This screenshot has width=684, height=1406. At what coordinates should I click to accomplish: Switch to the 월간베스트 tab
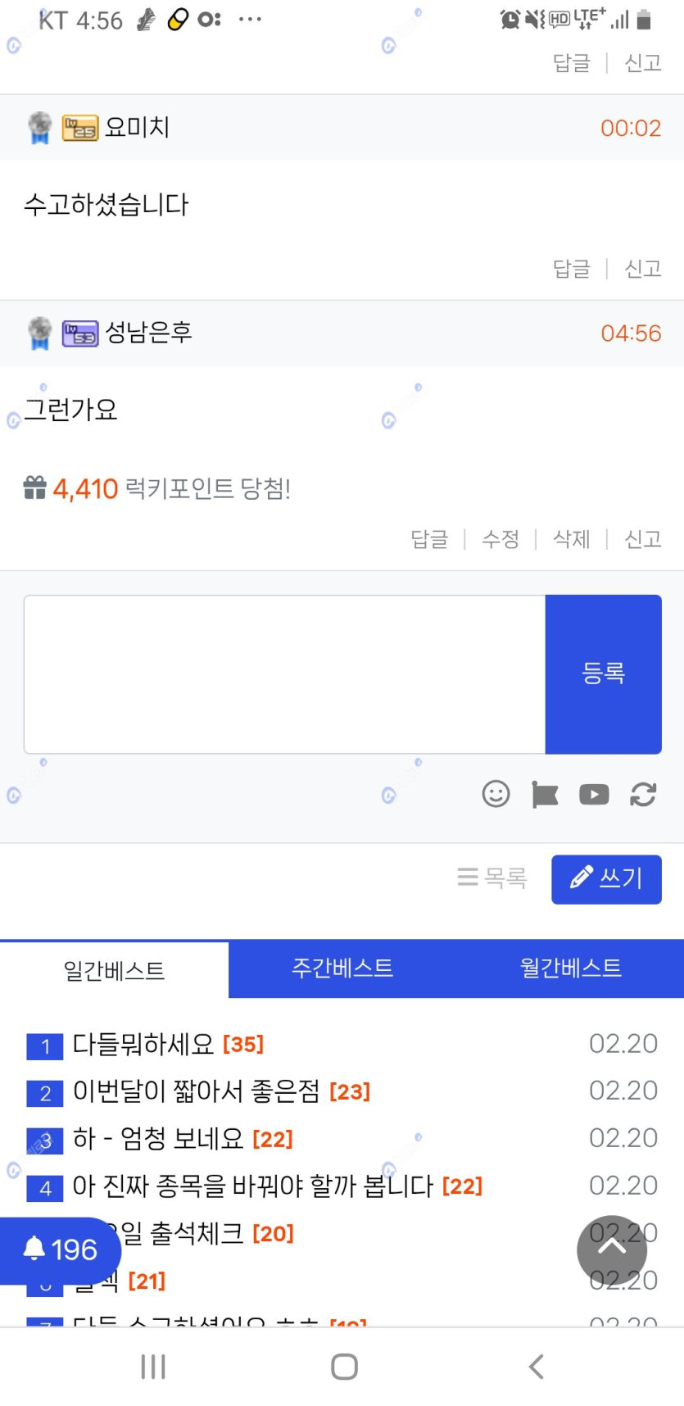570,968
